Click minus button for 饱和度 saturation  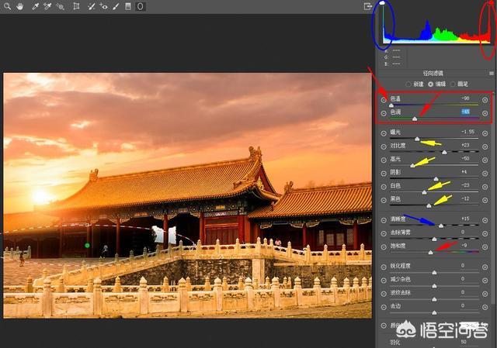384,246
